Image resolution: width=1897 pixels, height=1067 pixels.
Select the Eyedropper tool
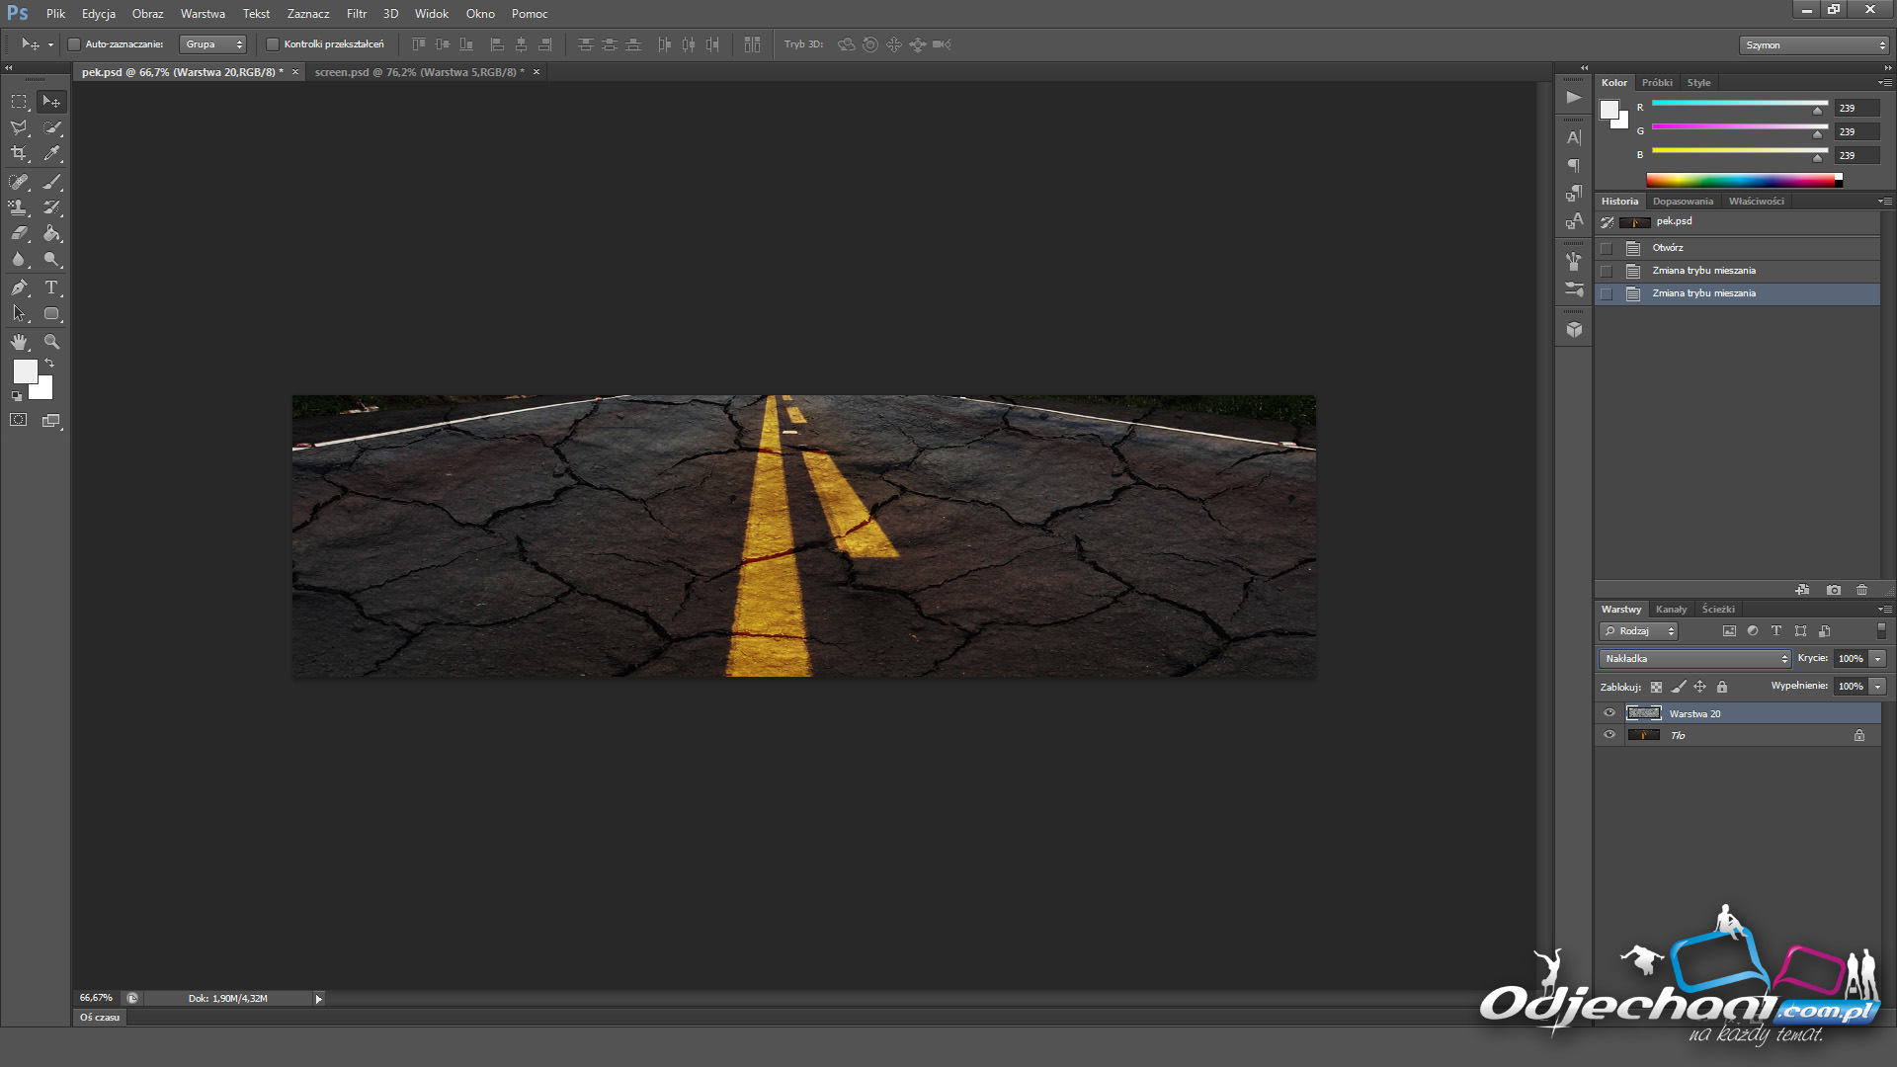pyautogui.click(x=51, y=153)
